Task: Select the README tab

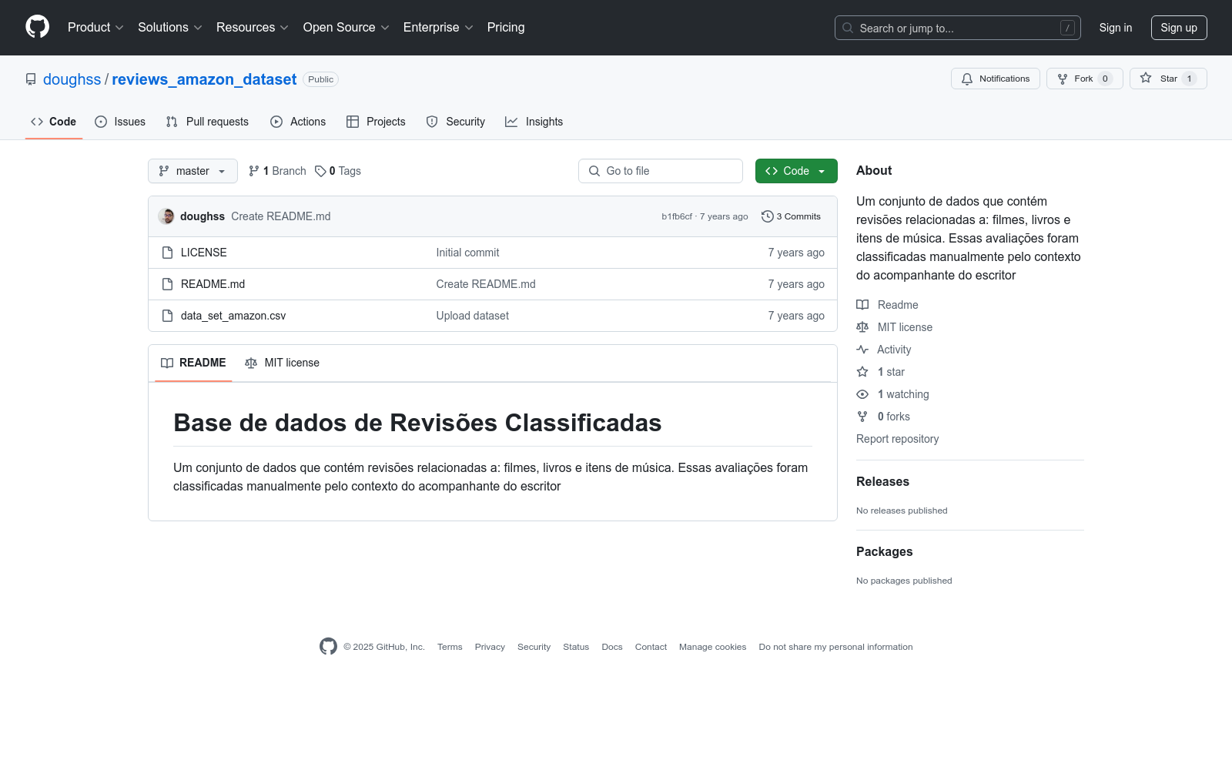Action: 193,363
